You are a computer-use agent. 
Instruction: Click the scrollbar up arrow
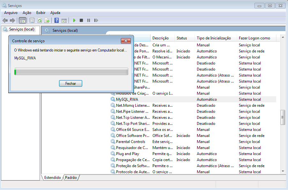coord(283,37)
